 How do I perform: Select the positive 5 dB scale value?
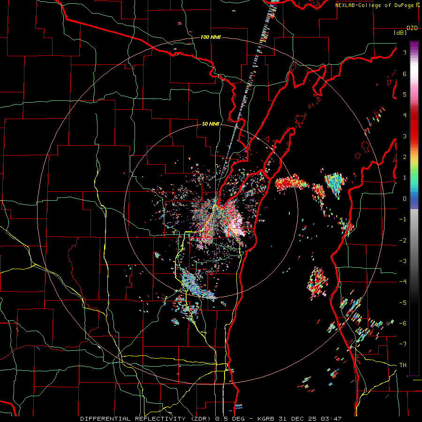coord(405,94)
